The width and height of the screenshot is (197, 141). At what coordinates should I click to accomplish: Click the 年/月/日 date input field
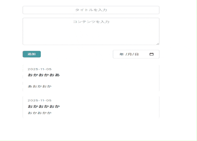(136, 54)
